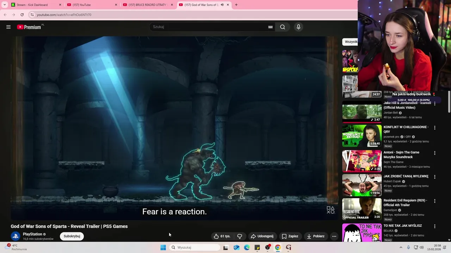Click the video title God of War Sons of Sparta
Screen dimensions: 451x253
pyautogui.click(x=69, y=226)
